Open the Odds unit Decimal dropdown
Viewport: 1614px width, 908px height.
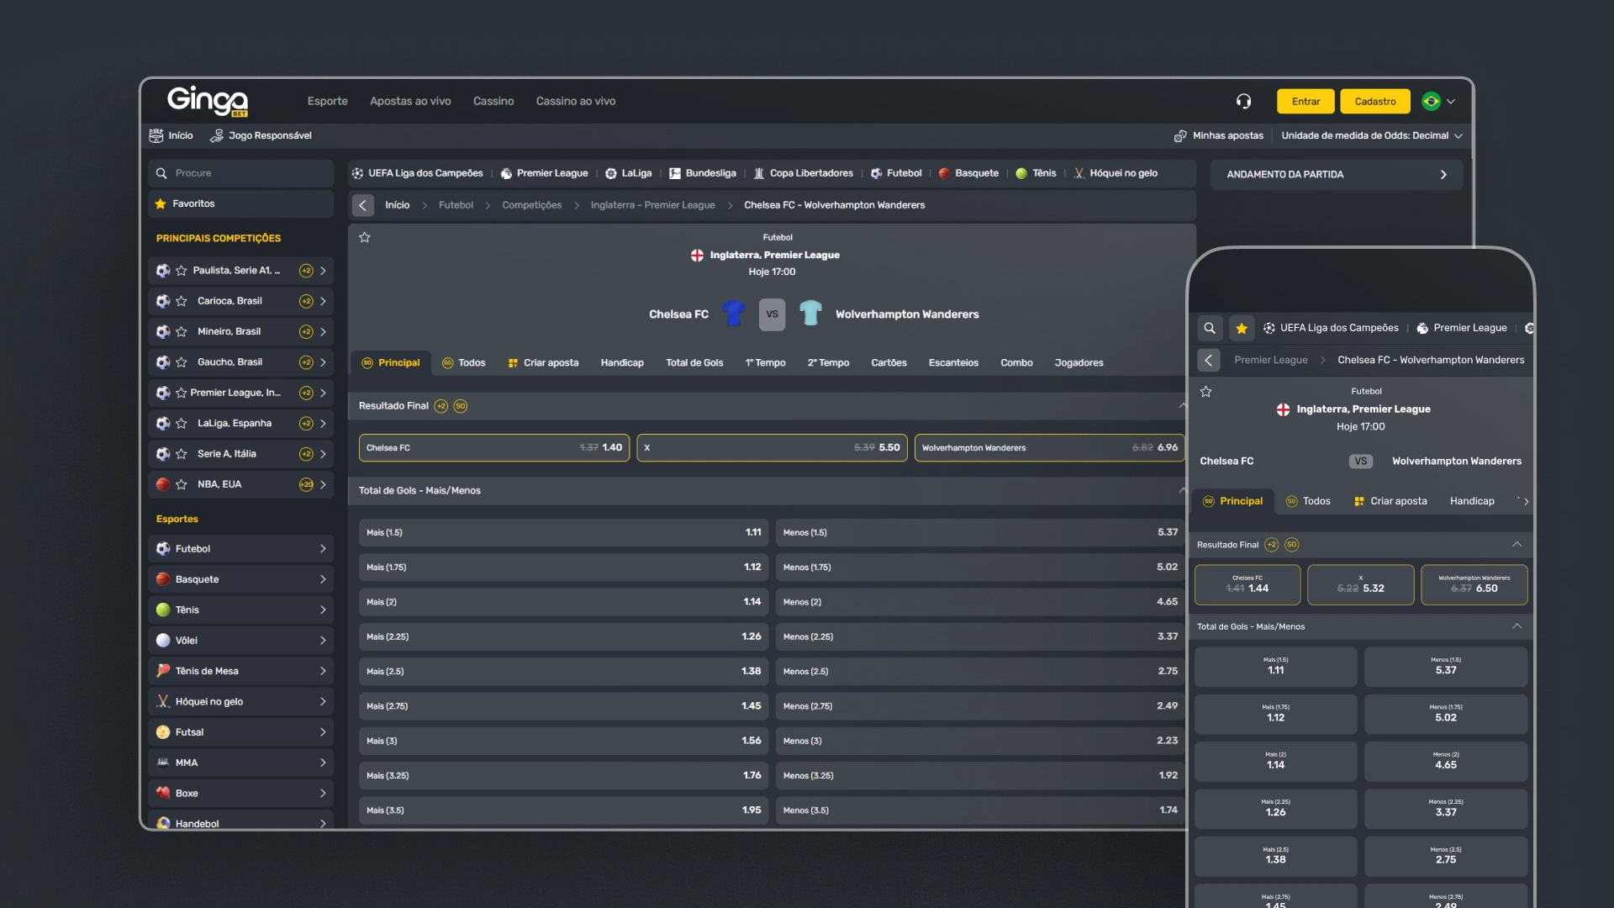[x=1372, y=136]
